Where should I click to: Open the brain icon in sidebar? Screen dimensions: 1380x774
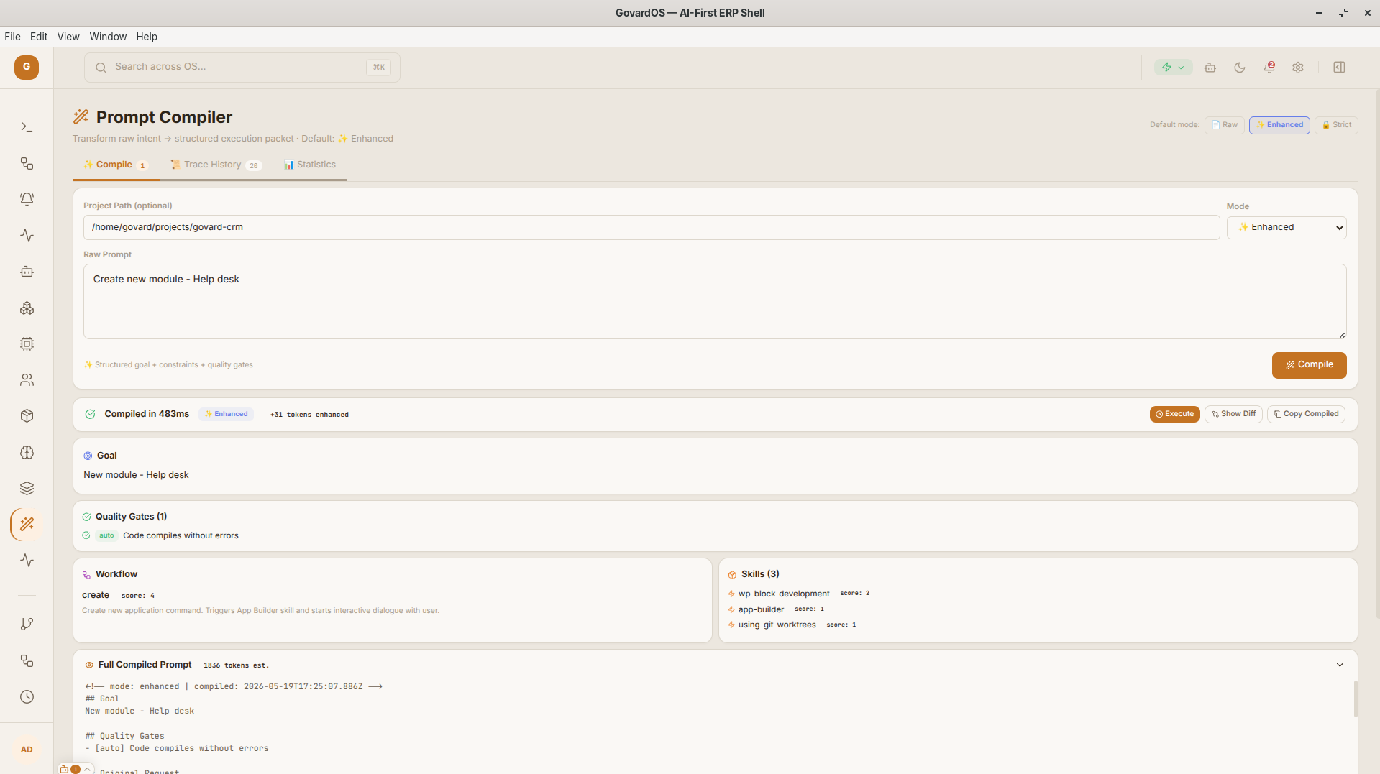coord(27,452)
